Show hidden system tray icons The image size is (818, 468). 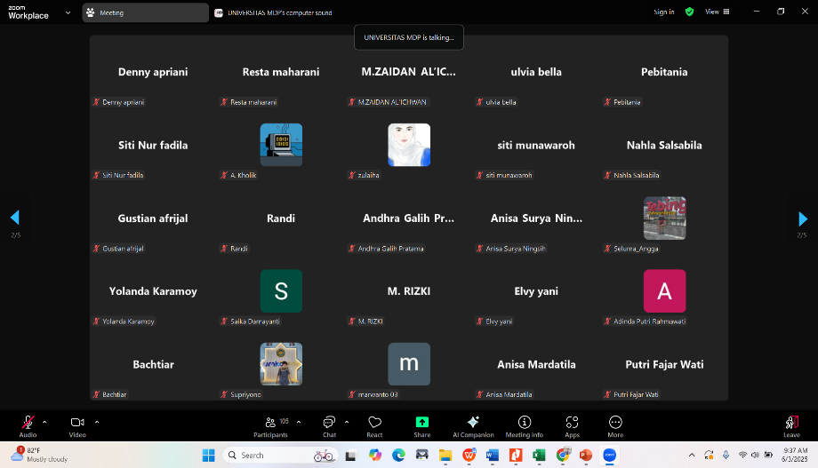pyautogui.click(x=692, y=455)
